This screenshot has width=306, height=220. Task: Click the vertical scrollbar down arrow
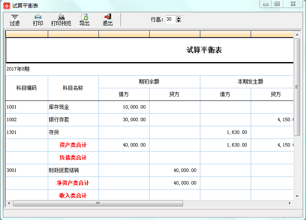(297, 197)
